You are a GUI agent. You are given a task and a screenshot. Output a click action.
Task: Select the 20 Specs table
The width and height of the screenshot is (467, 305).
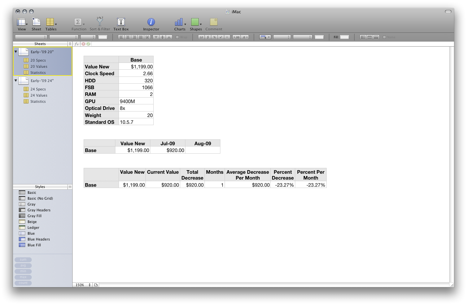point(38,60)
